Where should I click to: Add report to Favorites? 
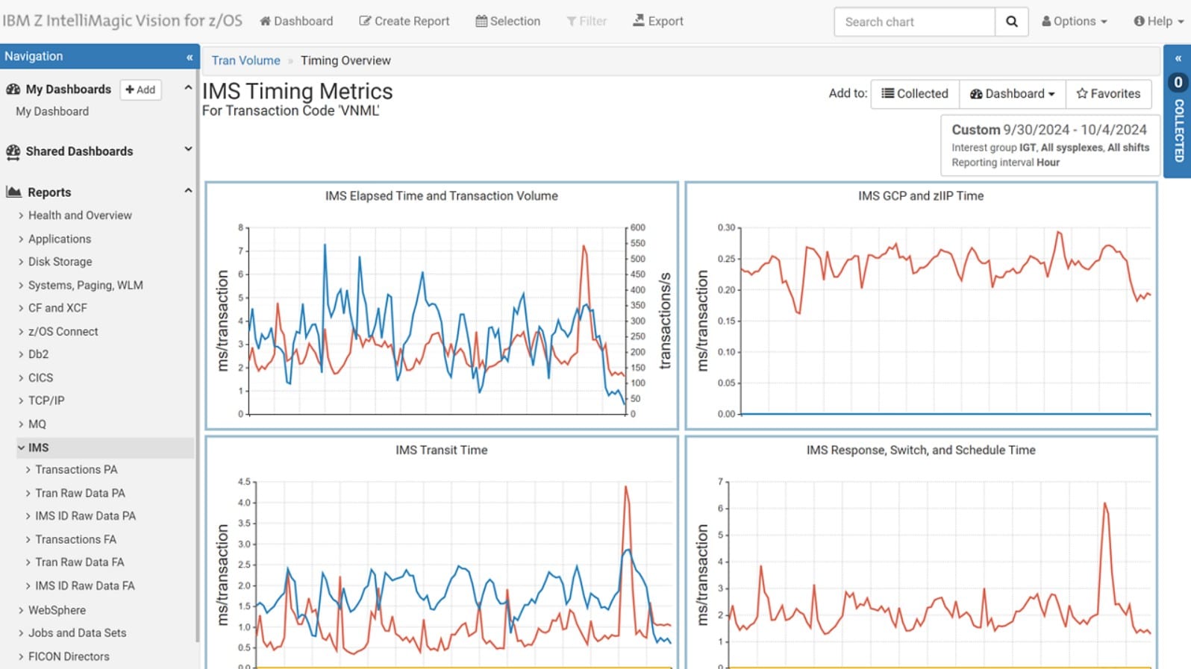pyautogui.click(x=1108, y=94)
